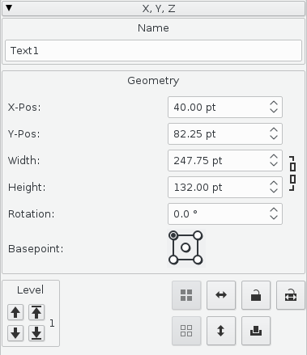Decrease the Rotation value with down arrow
The image size is (307, 355).
[274, 218]
